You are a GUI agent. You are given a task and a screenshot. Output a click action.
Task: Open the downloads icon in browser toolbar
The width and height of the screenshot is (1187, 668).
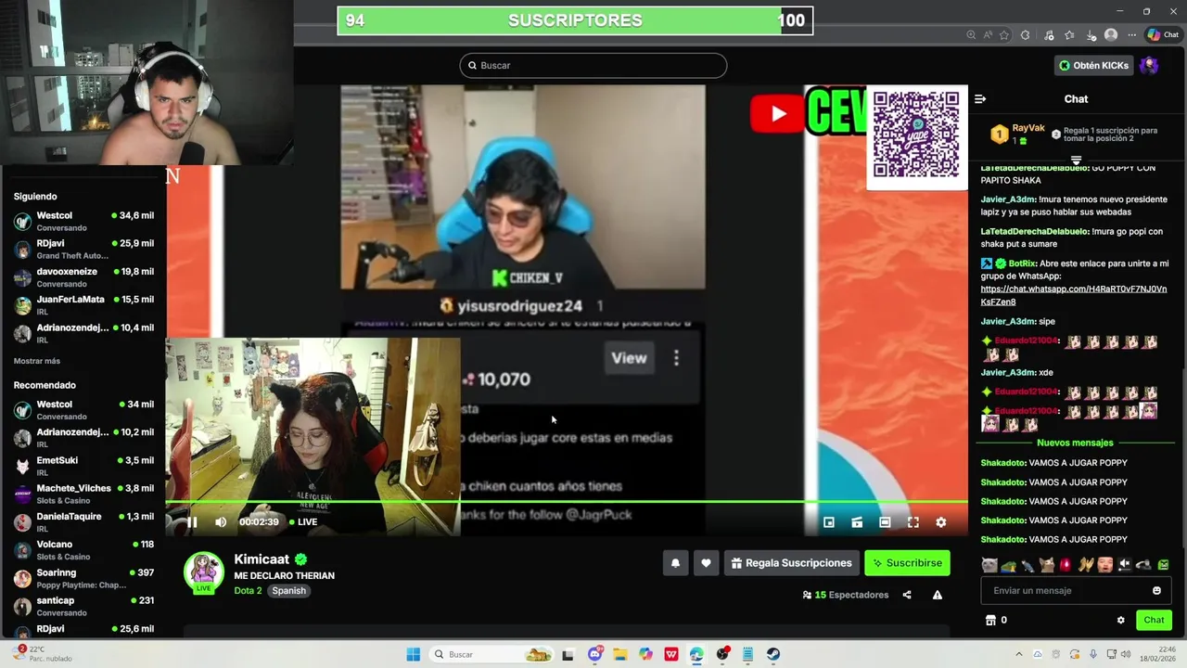click(1091, 35)
